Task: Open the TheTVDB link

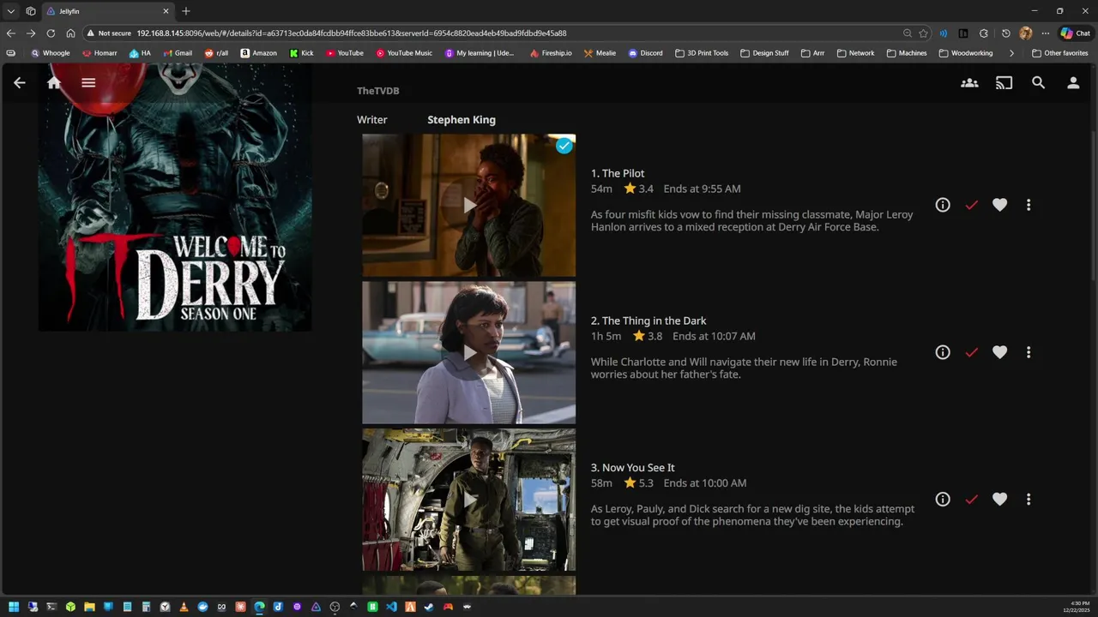Action: pyautogui.click(x=378, y=91)
